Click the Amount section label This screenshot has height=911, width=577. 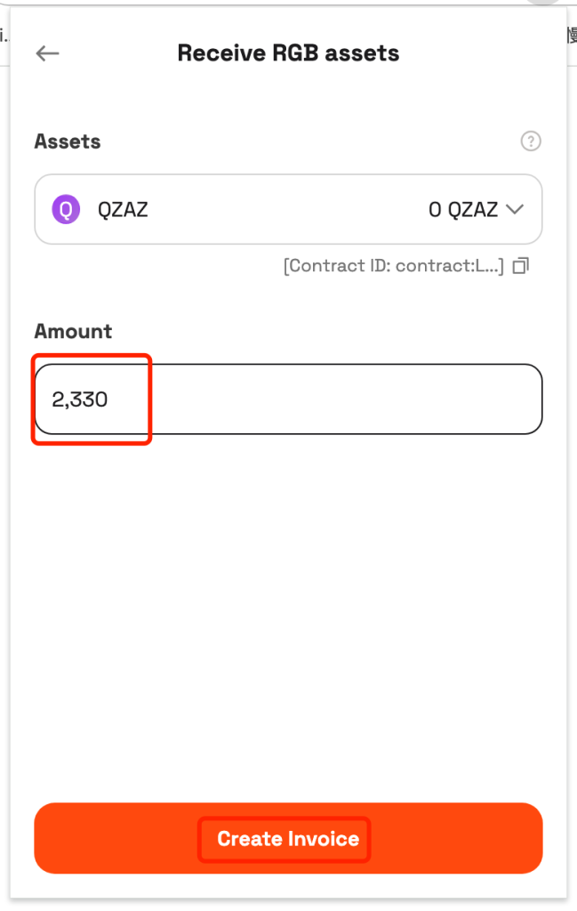point(73,331)
